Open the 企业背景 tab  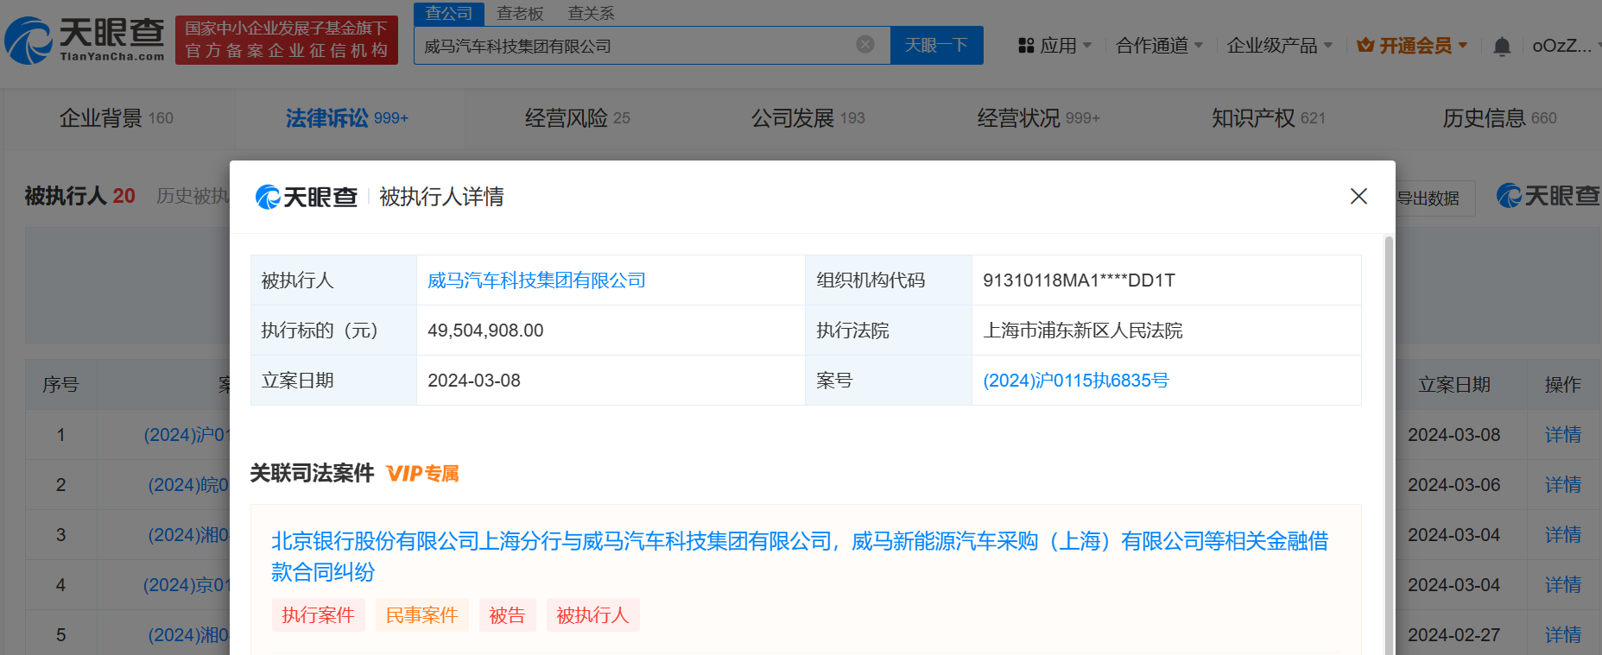click(x=117, y=118)
